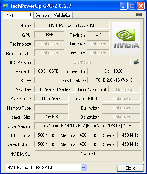The image size is (147, 174).
Task: Click the Name field NVIDIA Quadro FX 370M
Action: pos(72,25)
